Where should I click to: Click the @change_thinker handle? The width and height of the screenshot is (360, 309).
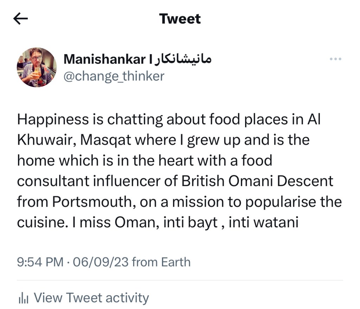click(114, 76)
